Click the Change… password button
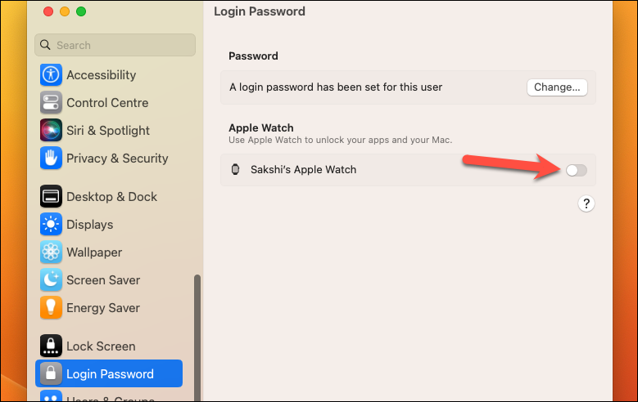Image resolution: width=638 pixels, height=402 pixels. [x=557, y=87]
